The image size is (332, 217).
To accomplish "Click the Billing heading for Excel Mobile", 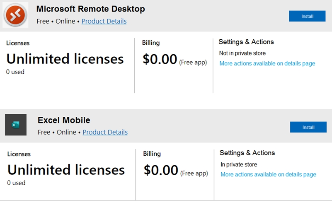I will coord(152,154).
